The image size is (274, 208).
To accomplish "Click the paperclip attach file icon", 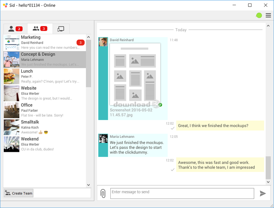I will click(x=103, y=193).
